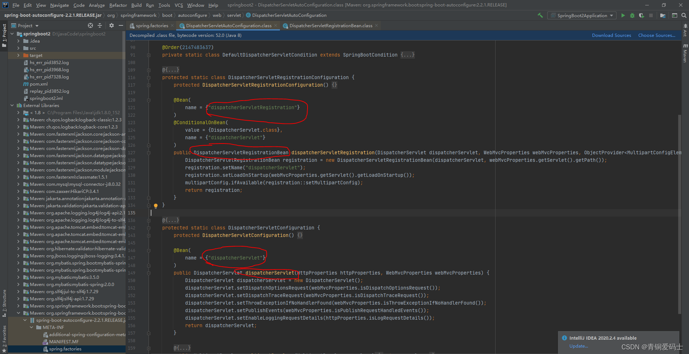The height and width of the screenshot is (354, 689).
Task: Click the yellow intention light bulb
Action: pyautogui.click(x=156, y=206)
